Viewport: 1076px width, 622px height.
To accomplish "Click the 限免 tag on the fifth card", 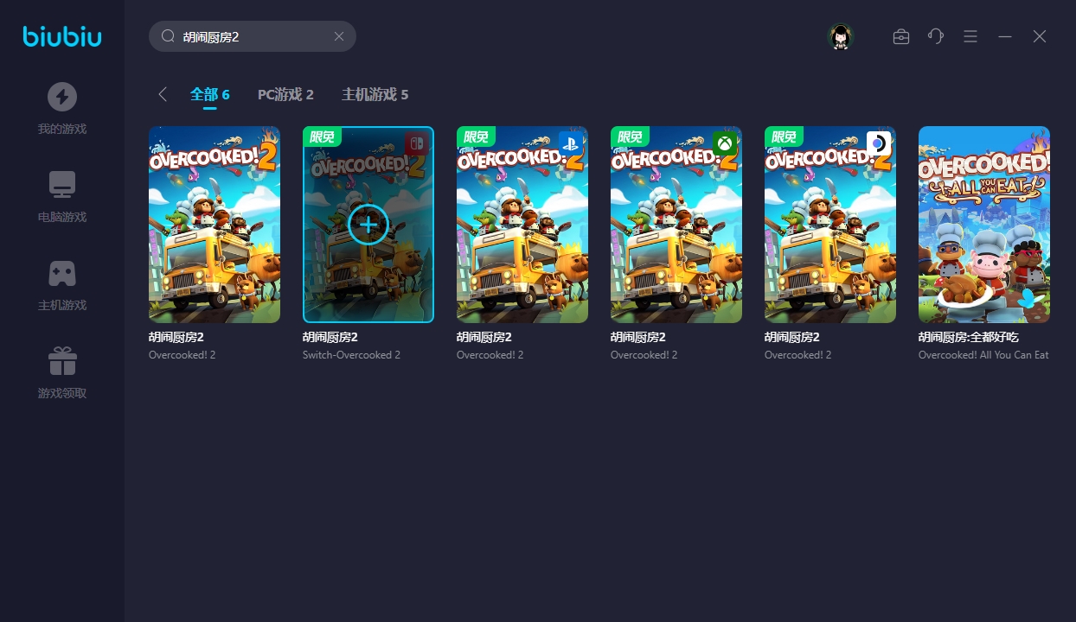I will click(785, 136).
